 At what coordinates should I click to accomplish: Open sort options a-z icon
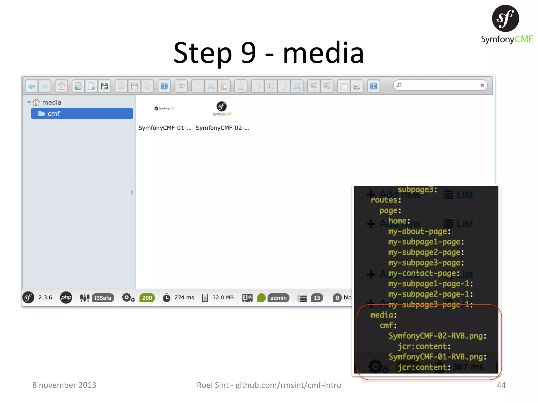[357, 86]
